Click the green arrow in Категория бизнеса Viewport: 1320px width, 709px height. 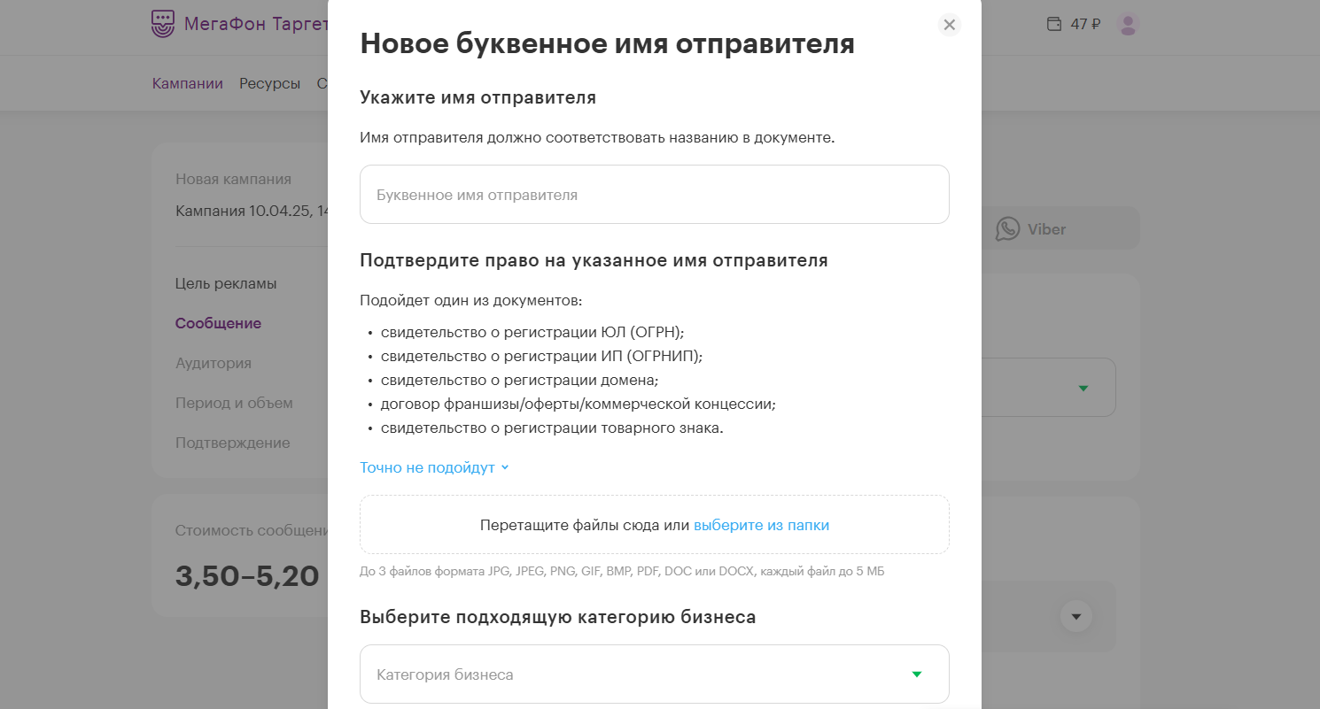click(x=917, y=674)
